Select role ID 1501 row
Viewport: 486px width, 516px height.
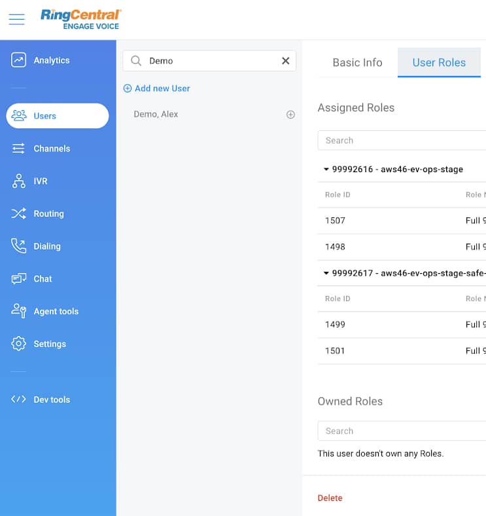pos(402,351)
